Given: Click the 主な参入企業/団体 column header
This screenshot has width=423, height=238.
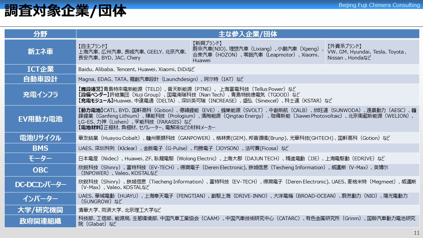Looking at the screenshot, I should tap(248, 34).
